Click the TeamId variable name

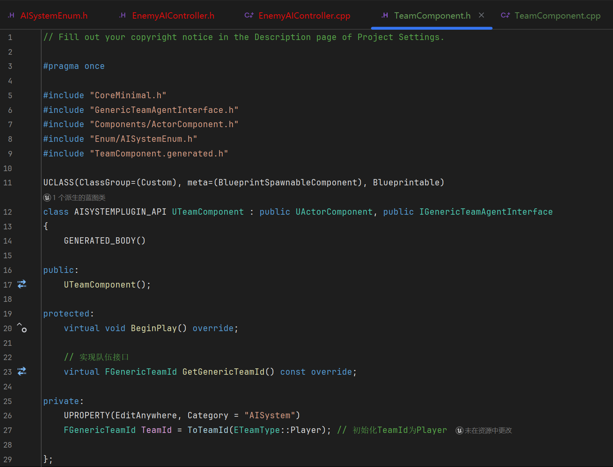click(x=157, y=430)
